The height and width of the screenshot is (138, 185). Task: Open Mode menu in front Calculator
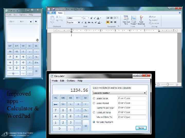coord(55,80)
